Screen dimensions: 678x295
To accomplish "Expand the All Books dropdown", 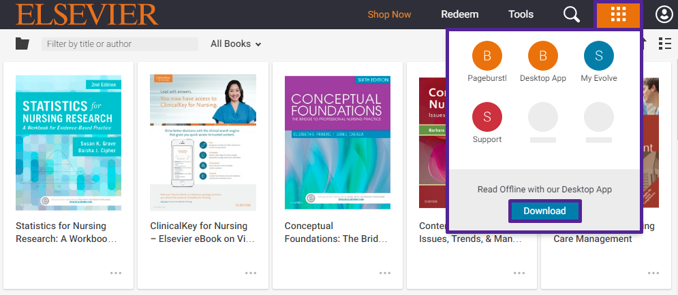I will coord(236,44).
